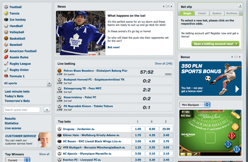
Task: Expand the All sports dropdown arrow
Action: point(49,83)
